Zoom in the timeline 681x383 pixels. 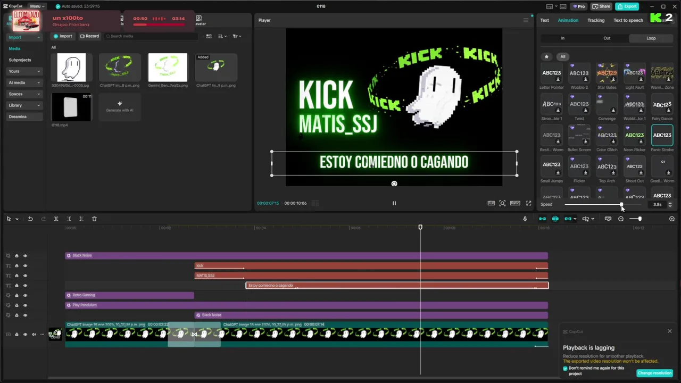672,219
